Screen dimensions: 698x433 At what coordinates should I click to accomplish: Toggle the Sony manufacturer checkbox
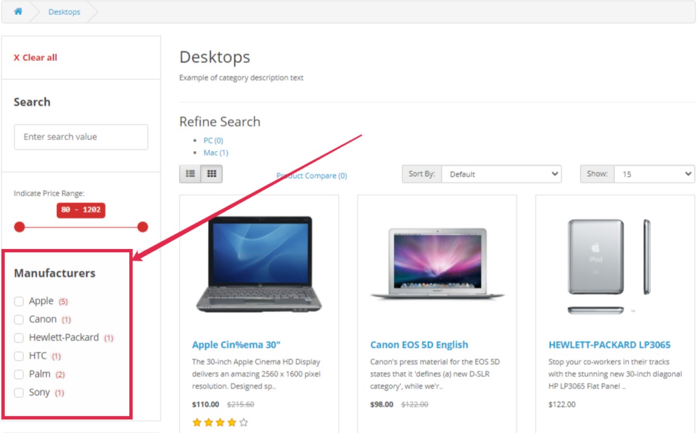(19, 393)
